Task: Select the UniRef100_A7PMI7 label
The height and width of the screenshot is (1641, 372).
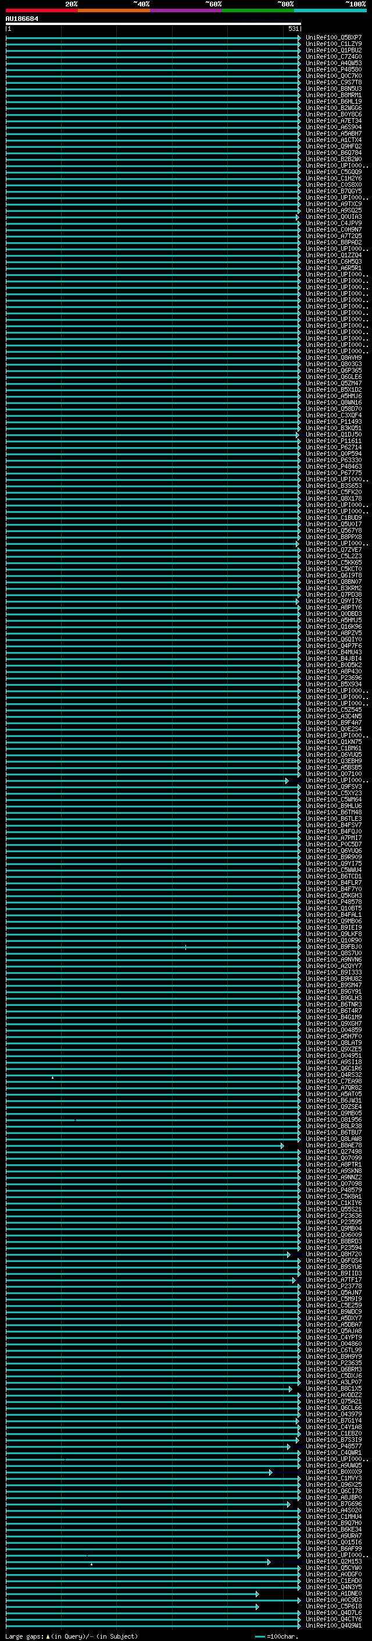Action: [x=334, y=838]
